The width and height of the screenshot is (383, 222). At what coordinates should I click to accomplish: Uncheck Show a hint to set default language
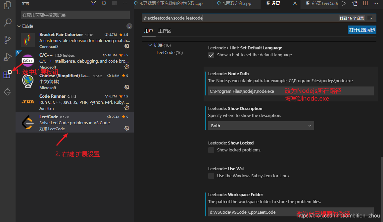click(211, 55)
